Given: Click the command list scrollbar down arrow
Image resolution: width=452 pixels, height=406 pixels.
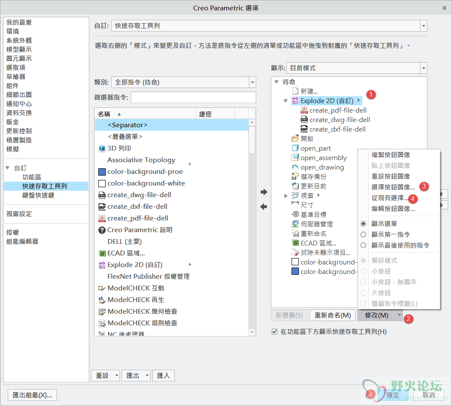Looking at the screenshot, I should 252,332.
